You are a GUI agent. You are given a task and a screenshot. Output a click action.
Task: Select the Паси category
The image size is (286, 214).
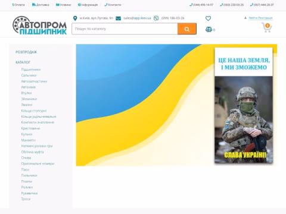25,169
